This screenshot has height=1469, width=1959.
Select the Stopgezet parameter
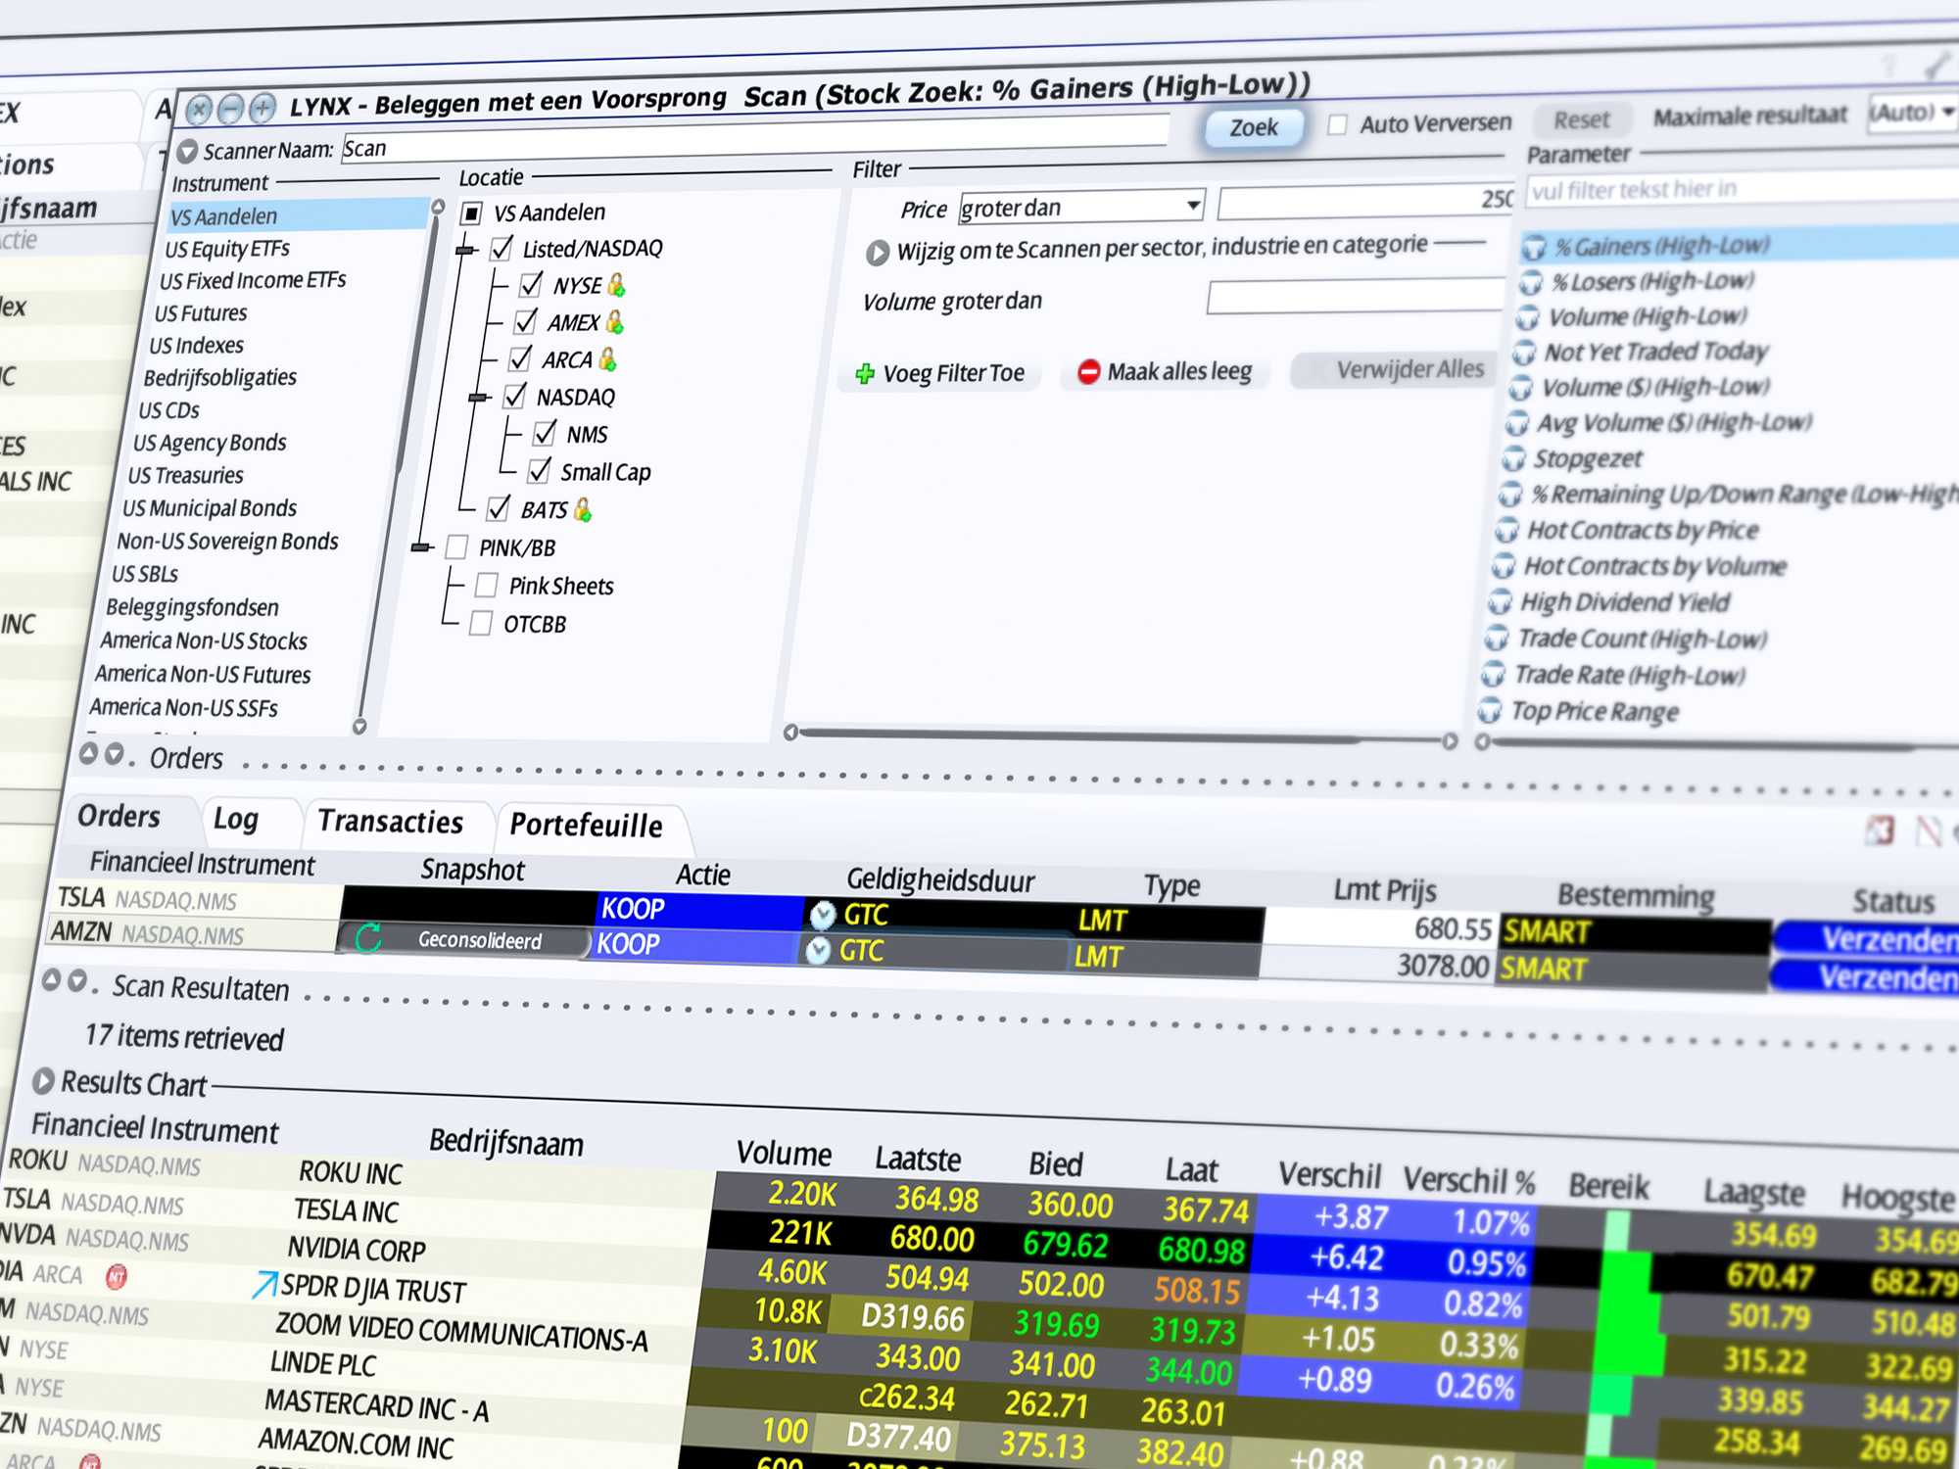point(1587,458)
